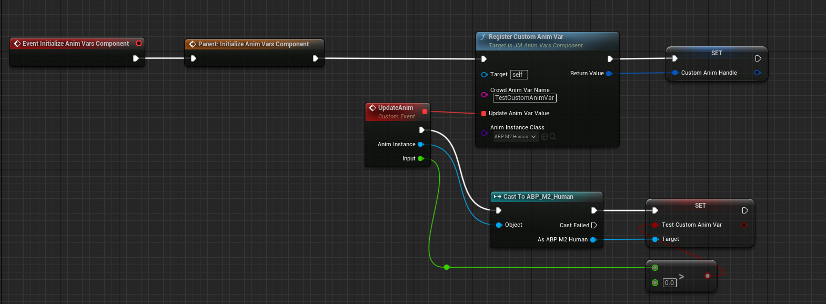Click the use-selected arrow icon beside ABP M2 Human
826x304 pixels.
click(545, 137)
